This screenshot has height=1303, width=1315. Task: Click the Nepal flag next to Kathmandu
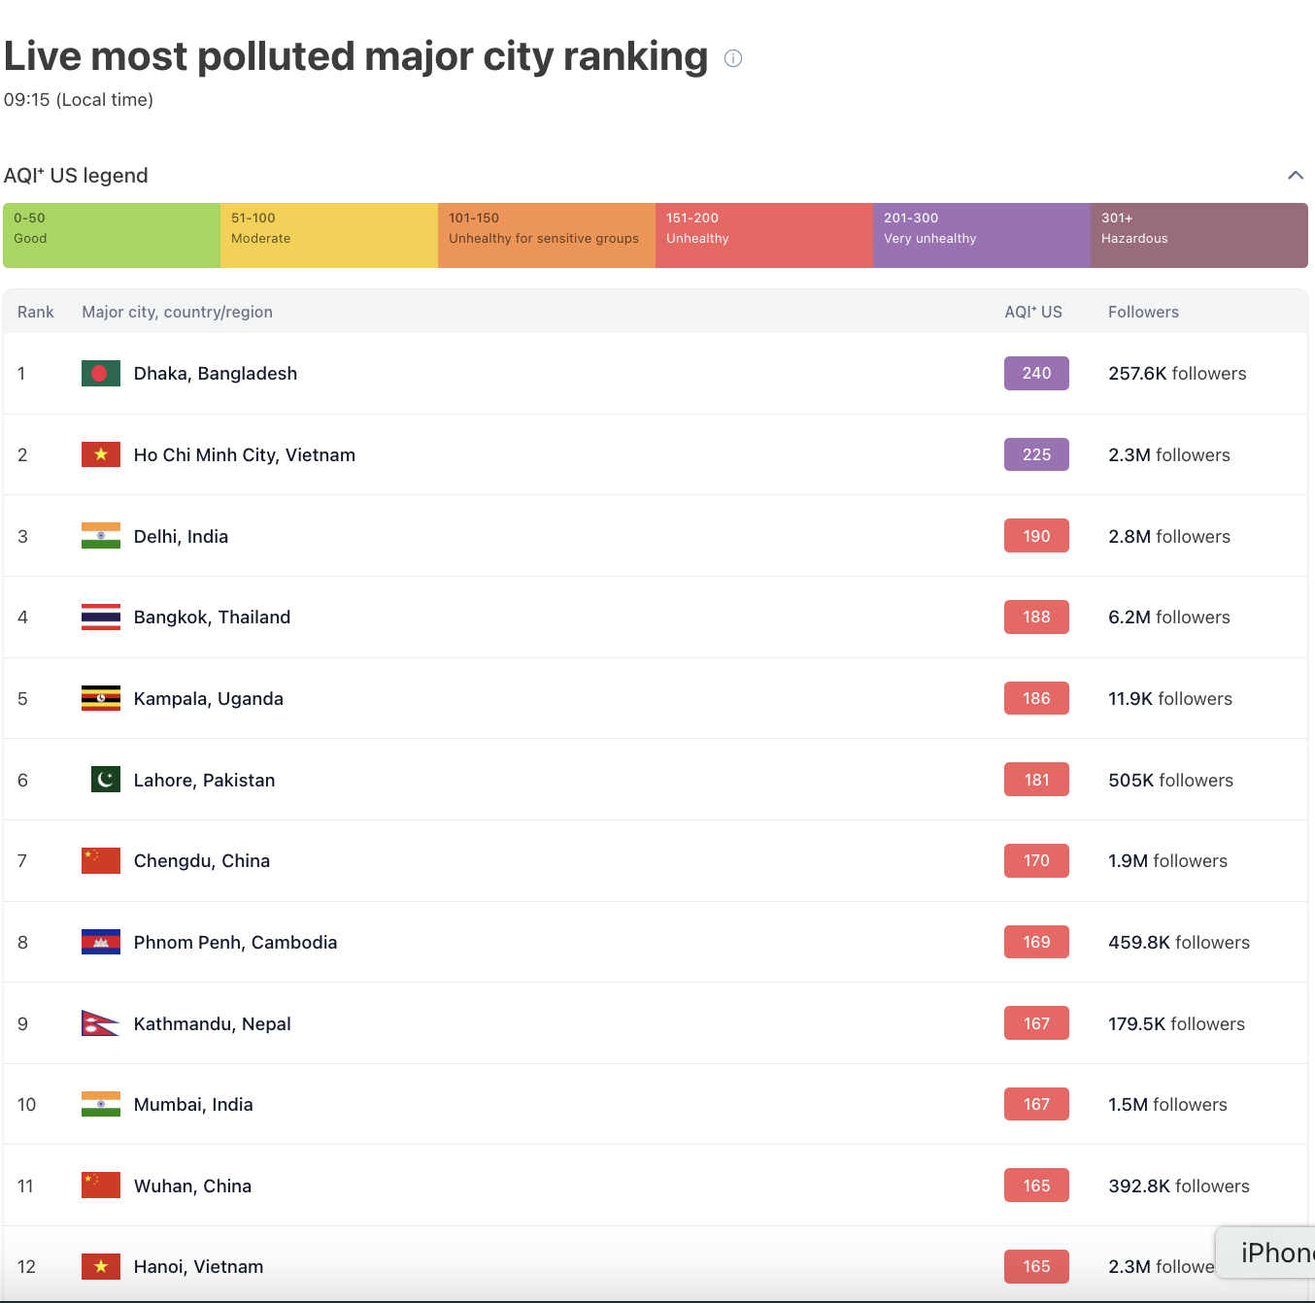coord(99,1023)
